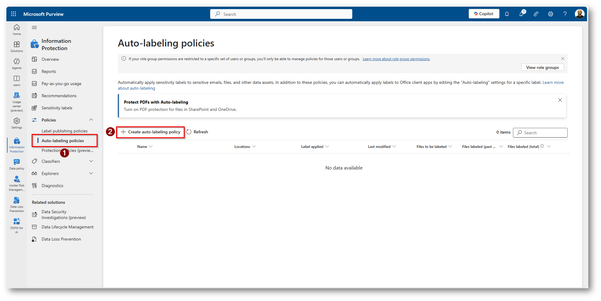Click the View role groups button
Screen dimensions: 601x301
tap(542, 67)
